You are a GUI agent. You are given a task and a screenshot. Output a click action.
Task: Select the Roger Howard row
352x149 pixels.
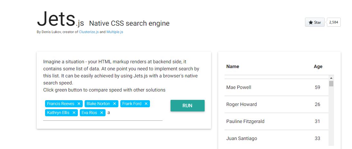tap(276, 104)
